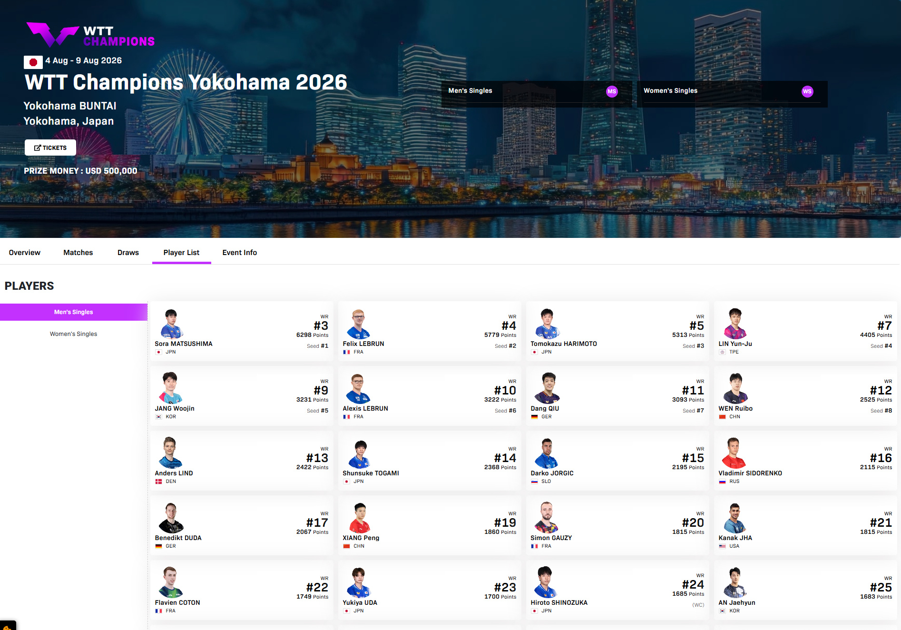Viewport: 901px width, 630px height.
Task: Click the Slovenia flag under Darko JORGIC
Action: (534, 482)
